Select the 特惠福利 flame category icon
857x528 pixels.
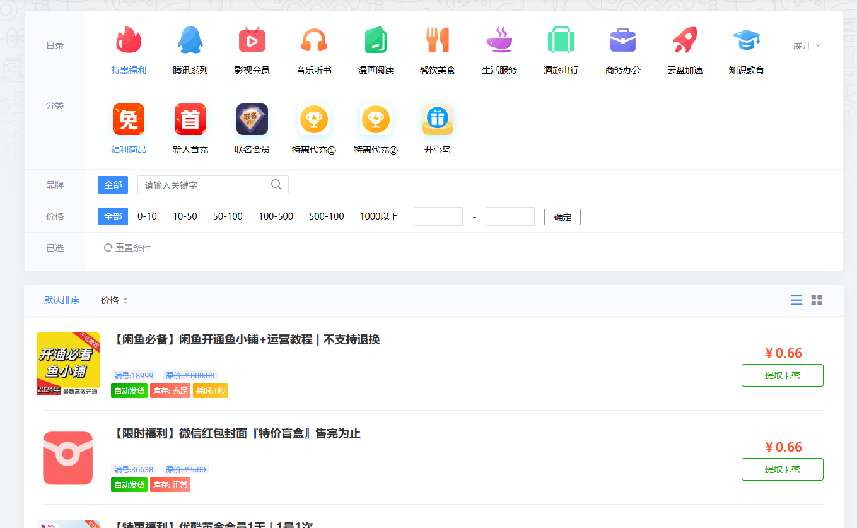pos(129,40)
